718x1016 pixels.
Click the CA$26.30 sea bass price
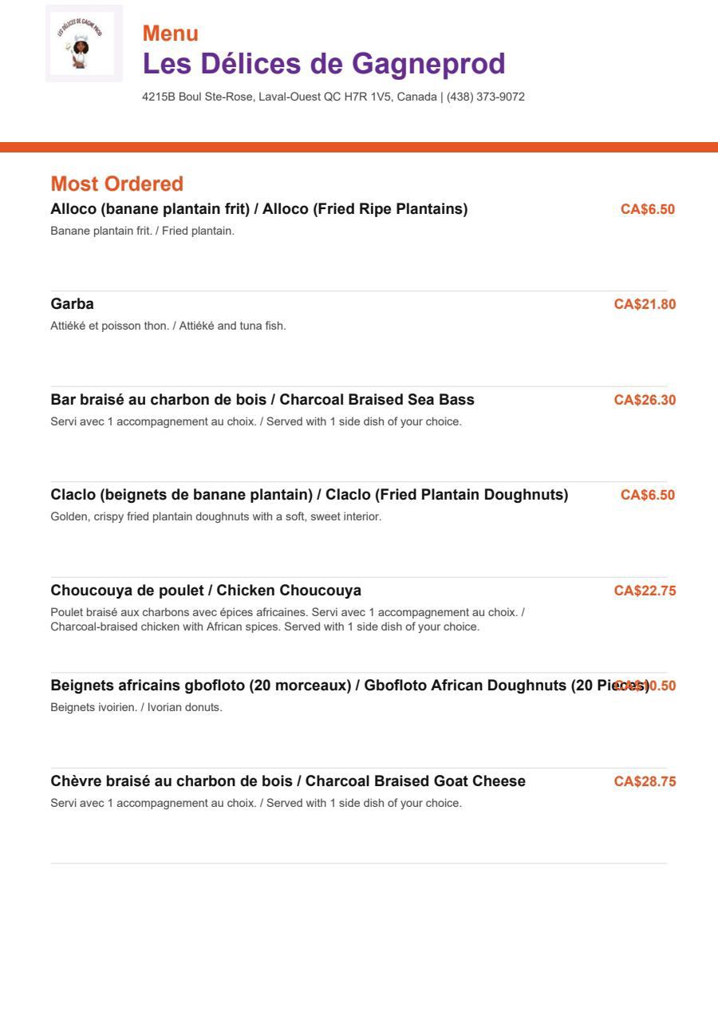click(645, 400)
